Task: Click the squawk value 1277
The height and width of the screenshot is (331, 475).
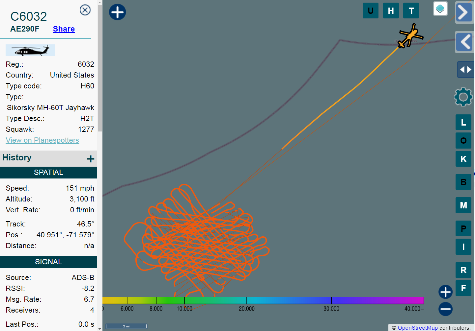Action: (x=86, y=129)
